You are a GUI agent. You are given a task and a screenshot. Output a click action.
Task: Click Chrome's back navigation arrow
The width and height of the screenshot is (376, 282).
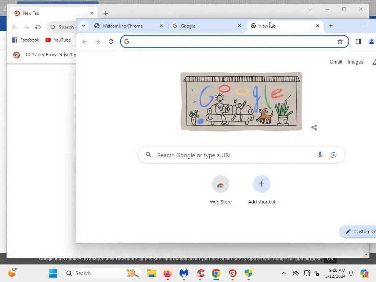tap(84, 41)
